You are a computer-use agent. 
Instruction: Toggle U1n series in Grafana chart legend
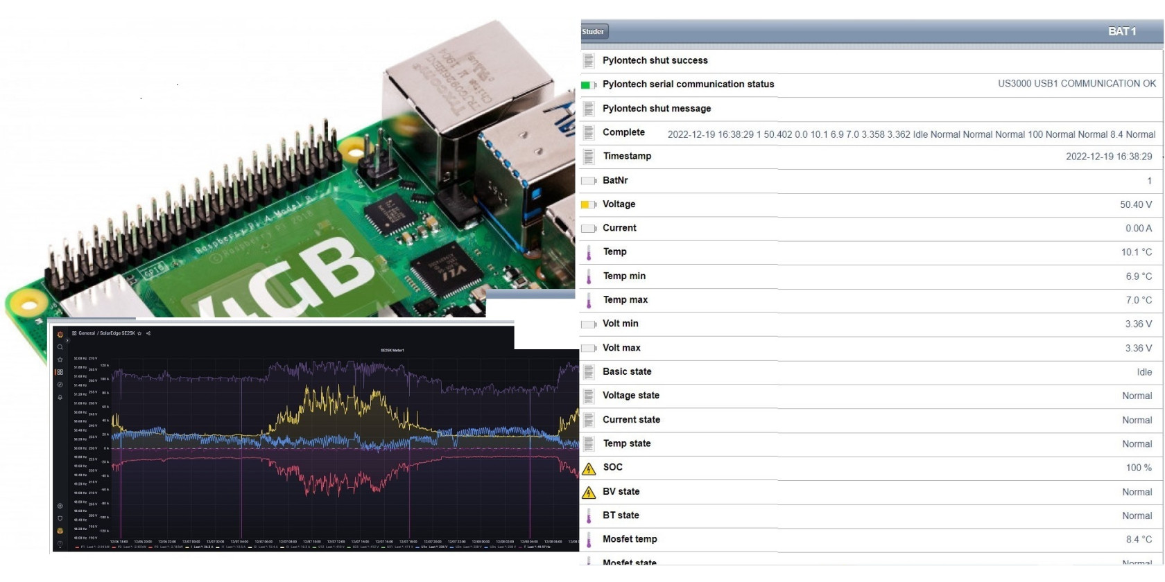point(424,547)
